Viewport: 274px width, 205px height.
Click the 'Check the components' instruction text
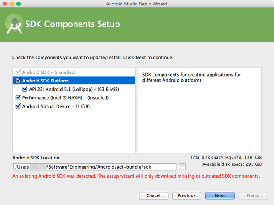pyautogui.click(x=93, y=57)
